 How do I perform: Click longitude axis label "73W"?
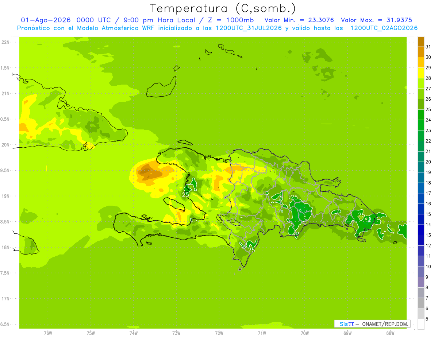[176, 333]
